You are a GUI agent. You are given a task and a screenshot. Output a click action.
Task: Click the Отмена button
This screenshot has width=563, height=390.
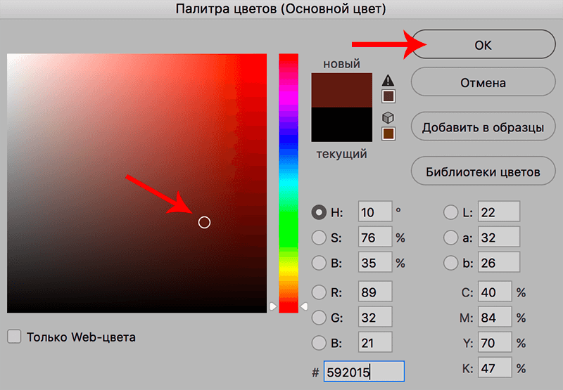click(x=482, y=82)
